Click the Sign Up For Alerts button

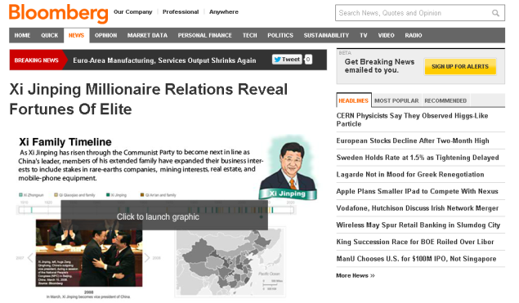click(460, 66)
